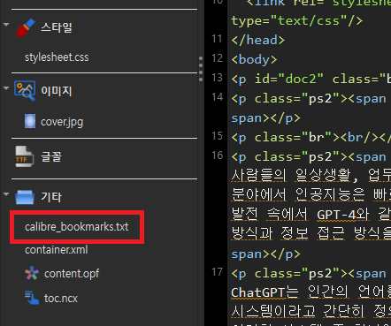
Task: Click type="text/css" attribute text
Action: click(x=289, y=21)
